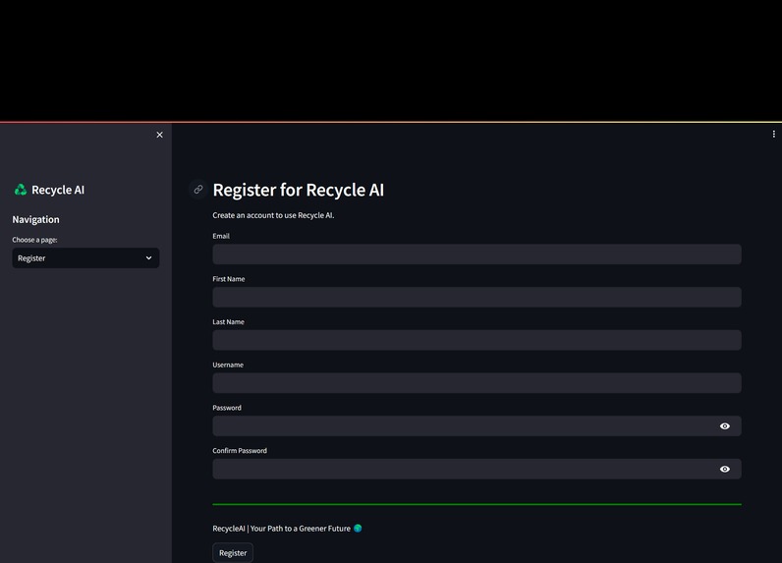
Task: Click the chevron arrow in the page selector
Action: click(x=148, y=257)
